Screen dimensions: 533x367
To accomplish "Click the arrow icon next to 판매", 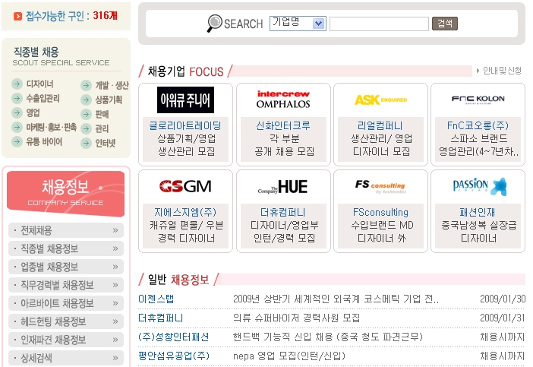I will click(86, 114).
